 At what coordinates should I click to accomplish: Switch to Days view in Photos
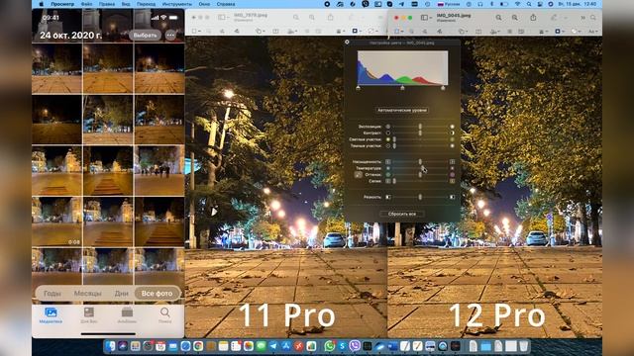click(x=121, y=294)
